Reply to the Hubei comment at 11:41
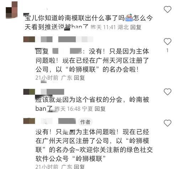The height and width of the screenshot is (169, 178). click(x=136, y=27)
